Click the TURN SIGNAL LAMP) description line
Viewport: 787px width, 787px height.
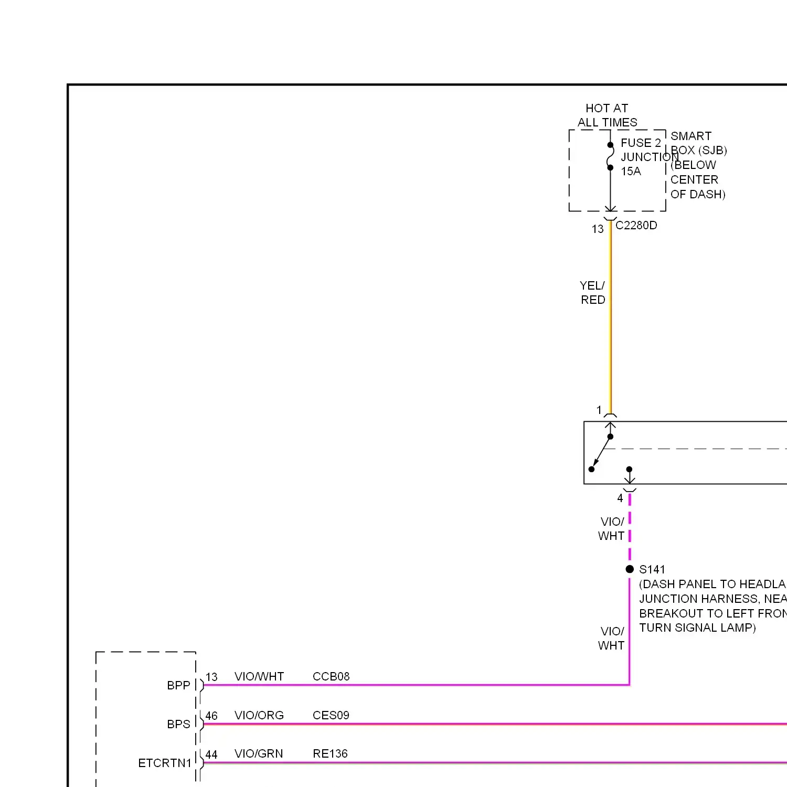[x=697, y=628]
